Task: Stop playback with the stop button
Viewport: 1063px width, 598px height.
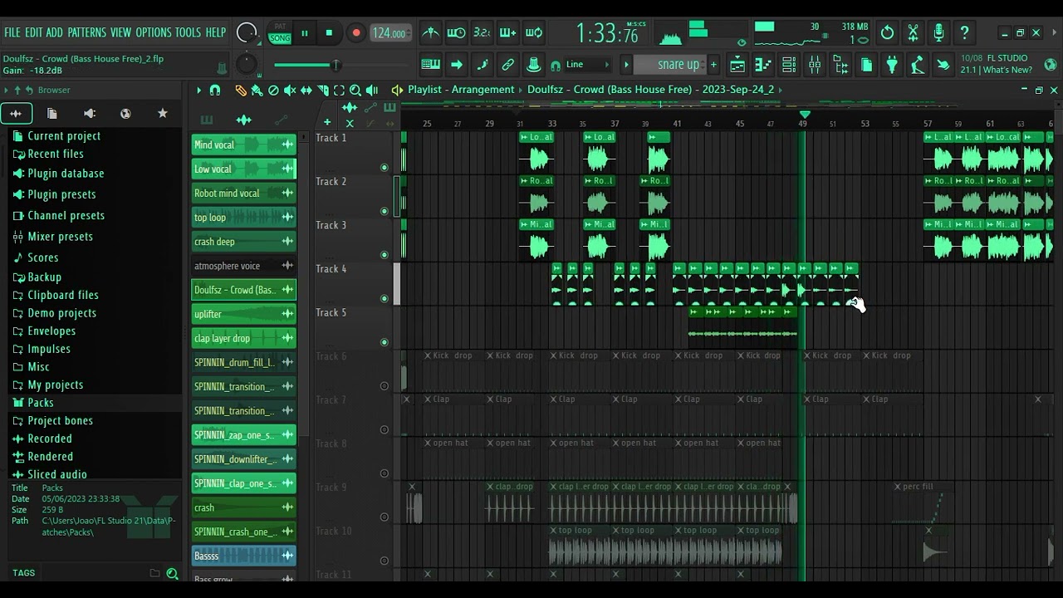Action: click(x=329, y=33)
